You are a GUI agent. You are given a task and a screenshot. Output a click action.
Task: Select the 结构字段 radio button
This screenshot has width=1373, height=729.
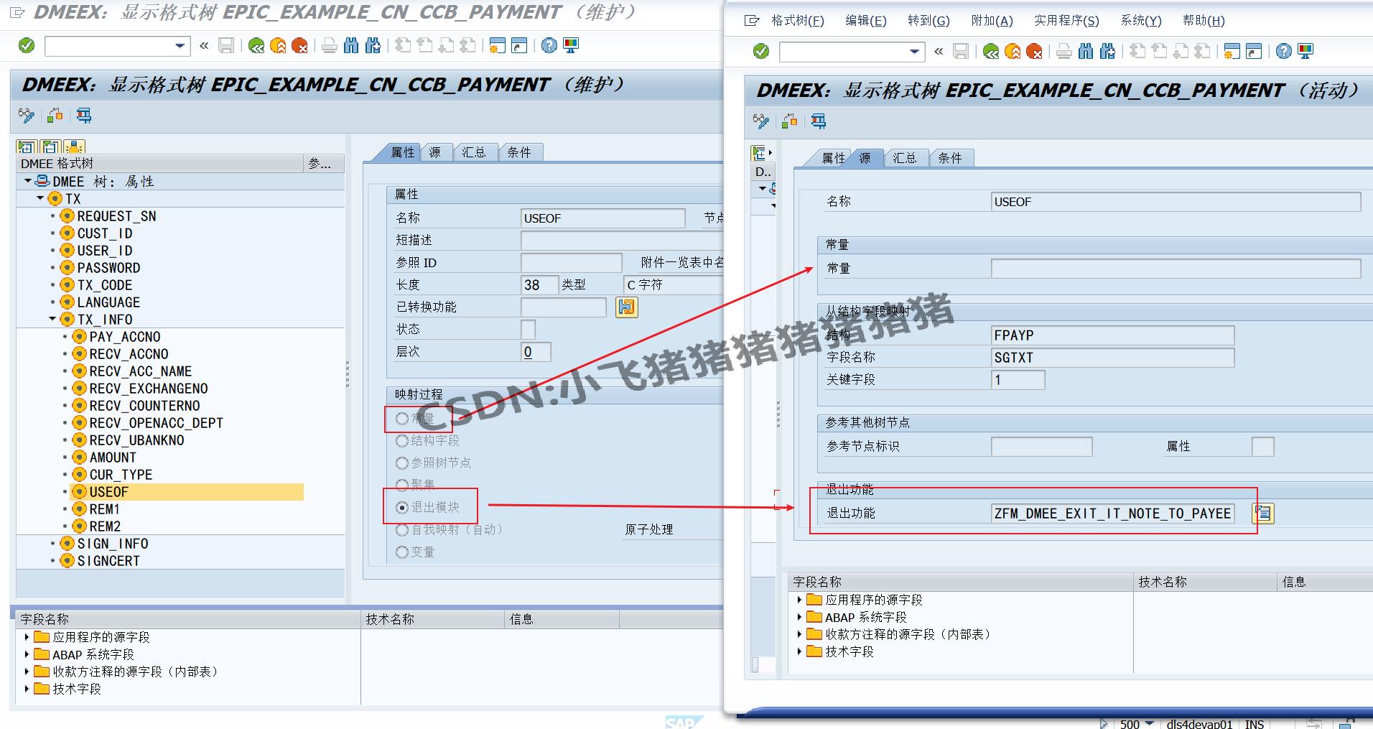(x=401, y=441)
